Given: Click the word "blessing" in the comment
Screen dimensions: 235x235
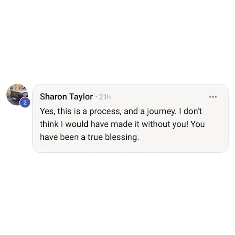Looking at the screenshot, I should pos(121,137).
